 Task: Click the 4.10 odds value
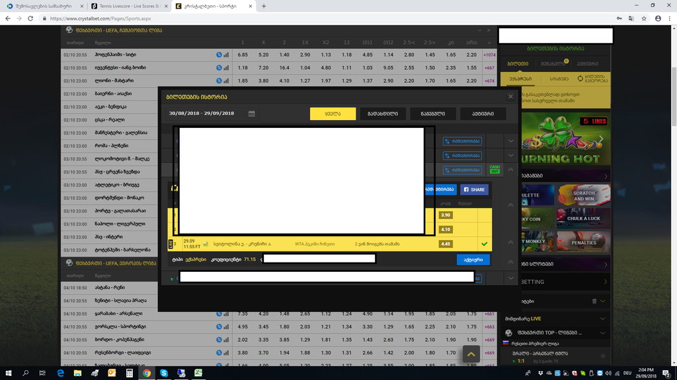tap(446, 230)
